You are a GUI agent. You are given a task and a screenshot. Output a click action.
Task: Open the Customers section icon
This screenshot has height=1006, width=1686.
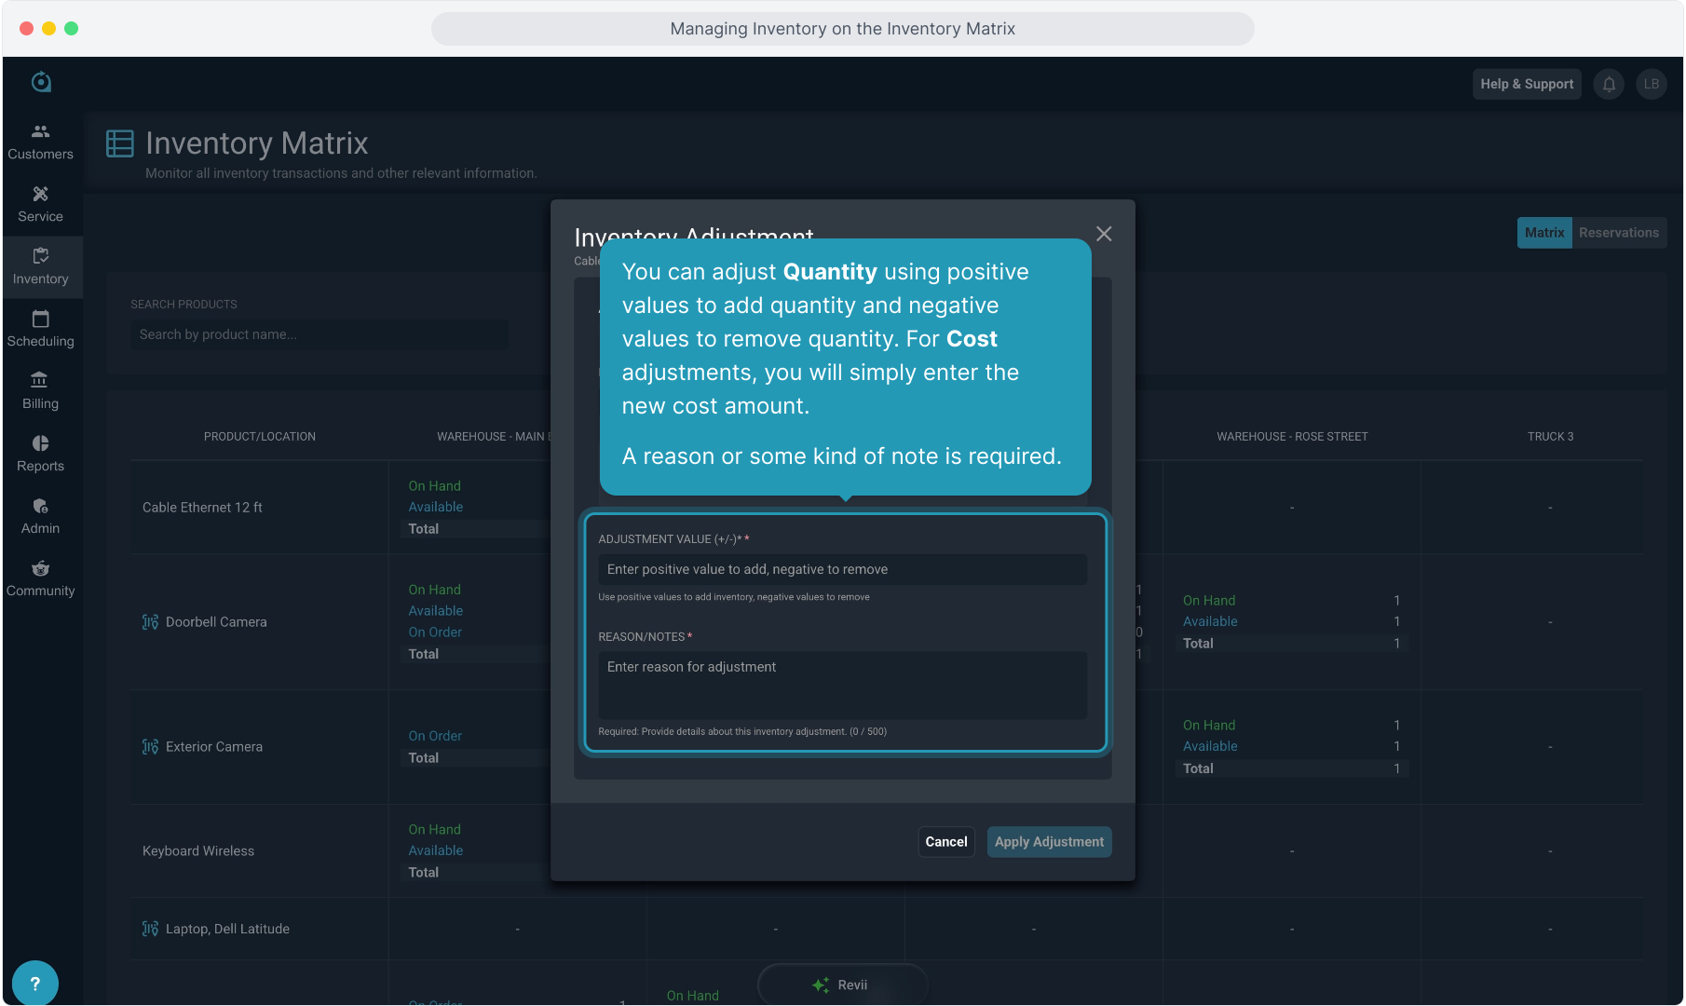click(40, 132)
